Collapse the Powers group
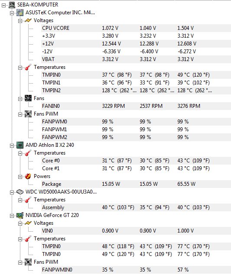Image resolution: width=231 pixels, height=275 pixels. (20, 177)
